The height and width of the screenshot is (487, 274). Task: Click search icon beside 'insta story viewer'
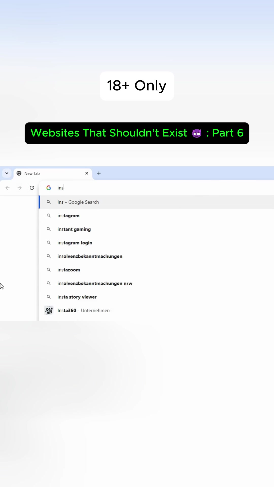tap(49, 297)
